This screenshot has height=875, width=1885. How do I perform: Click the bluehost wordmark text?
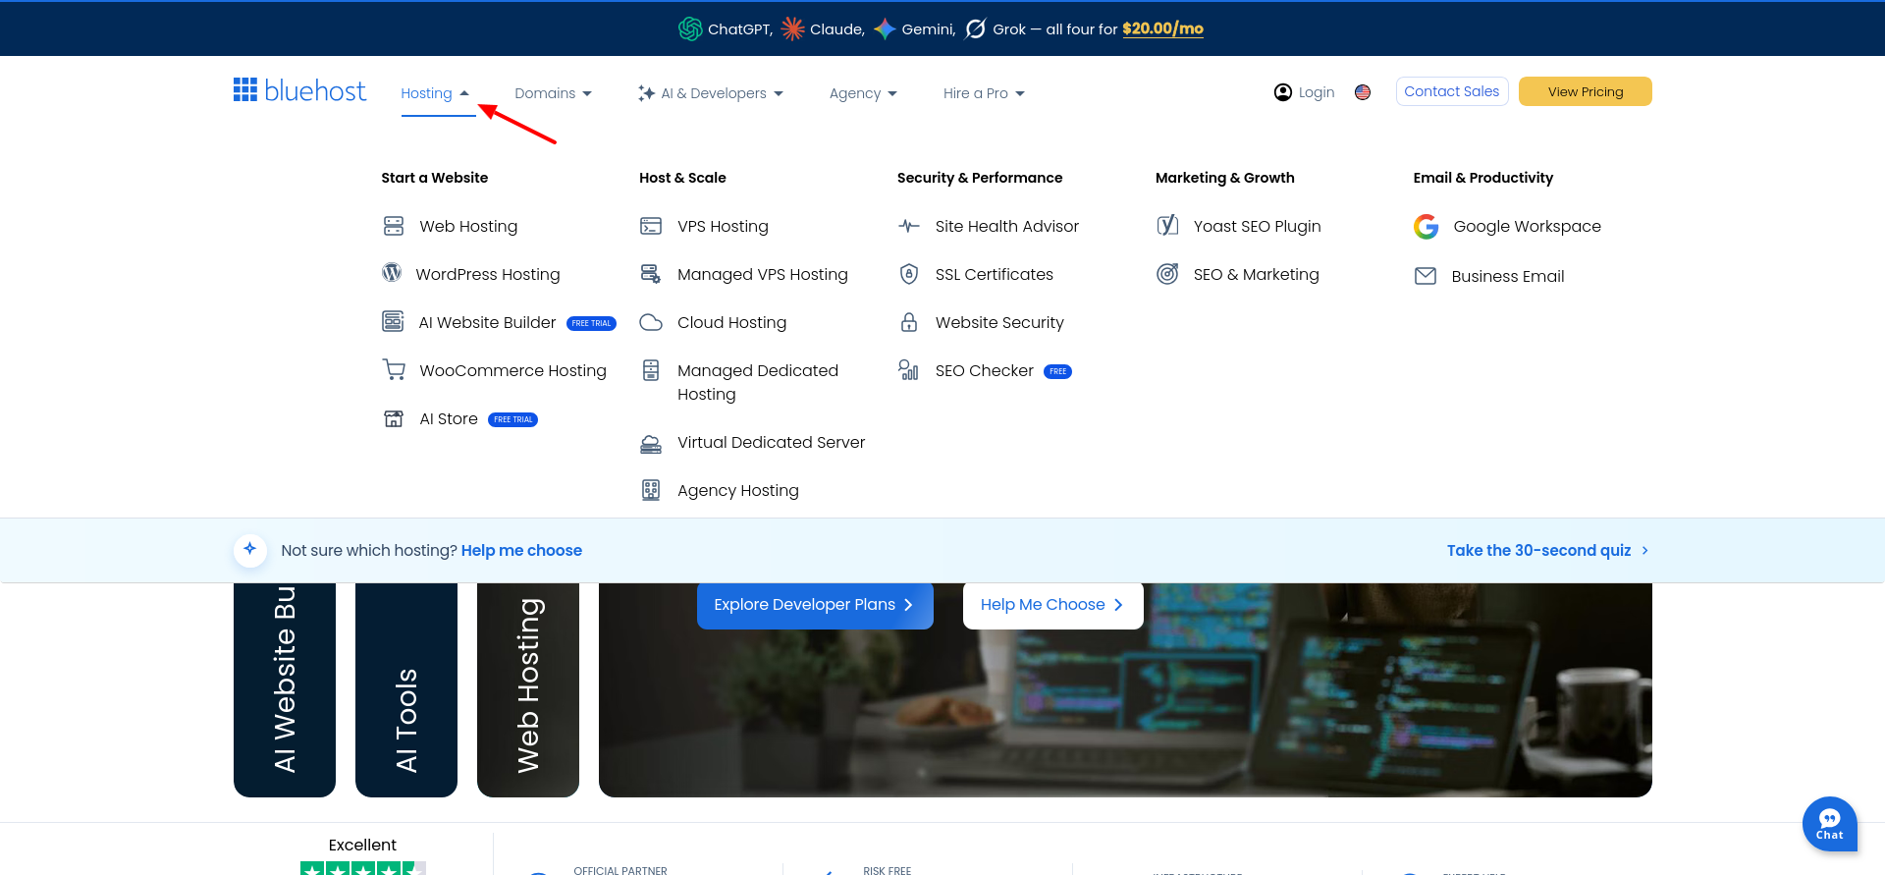(x=314, y=90)
